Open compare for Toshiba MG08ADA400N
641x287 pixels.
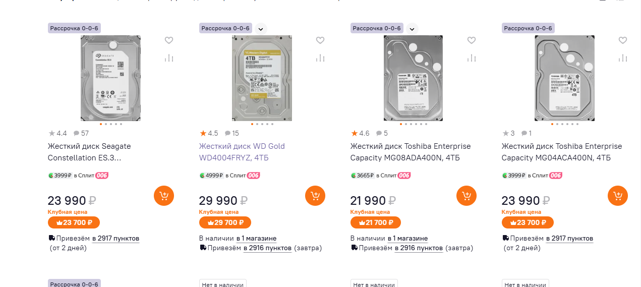(x=472, y=58)
